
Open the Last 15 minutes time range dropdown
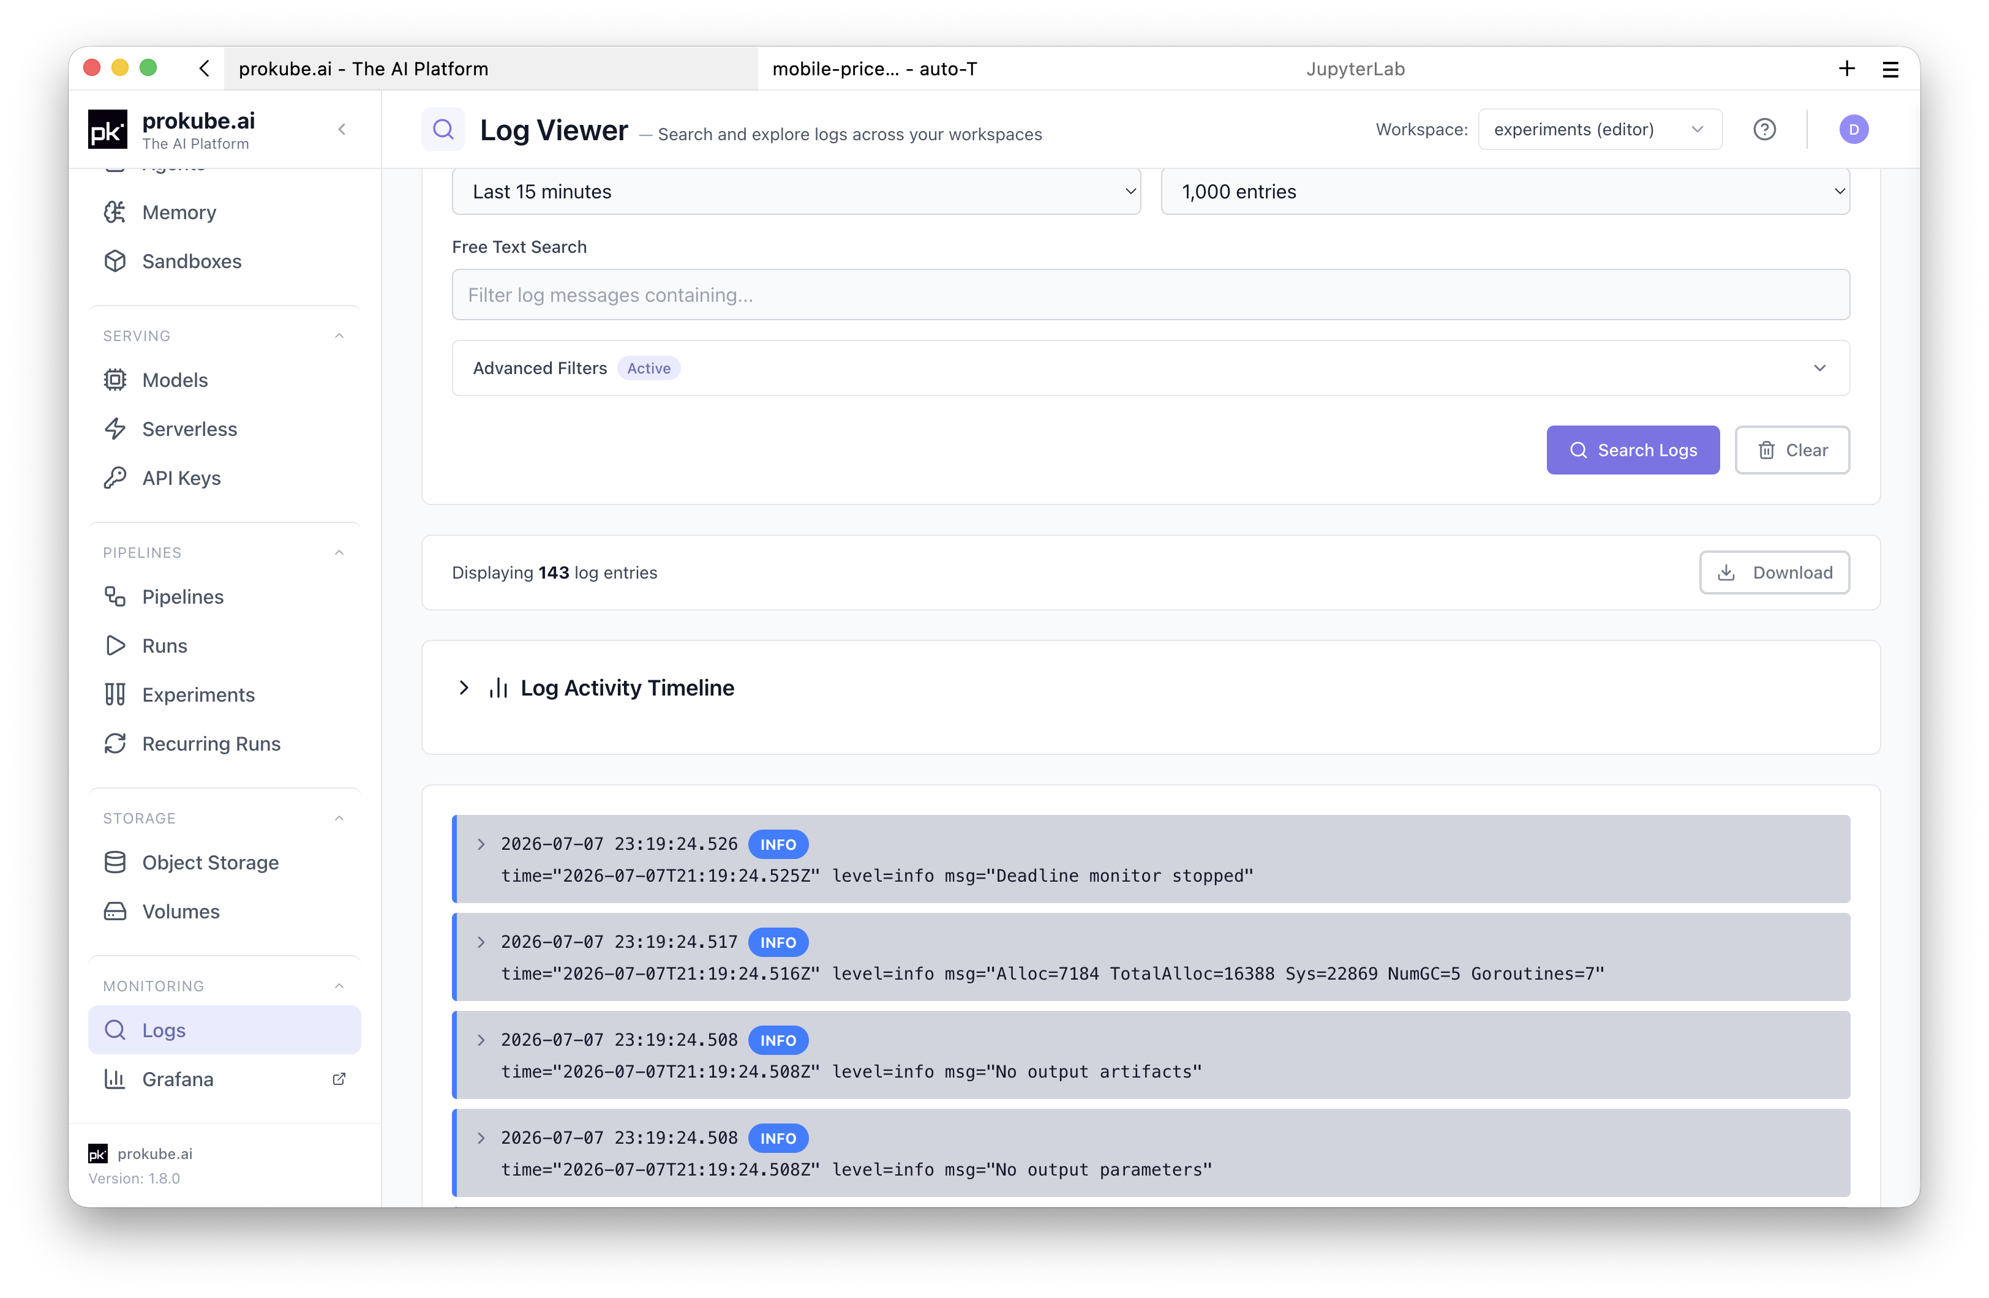795,192
